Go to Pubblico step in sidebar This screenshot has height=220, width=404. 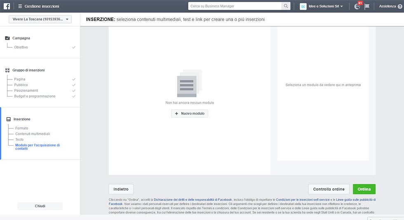[21, 85]
